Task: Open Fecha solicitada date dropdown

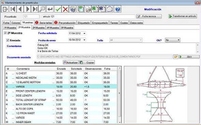Action: point(84,33)
